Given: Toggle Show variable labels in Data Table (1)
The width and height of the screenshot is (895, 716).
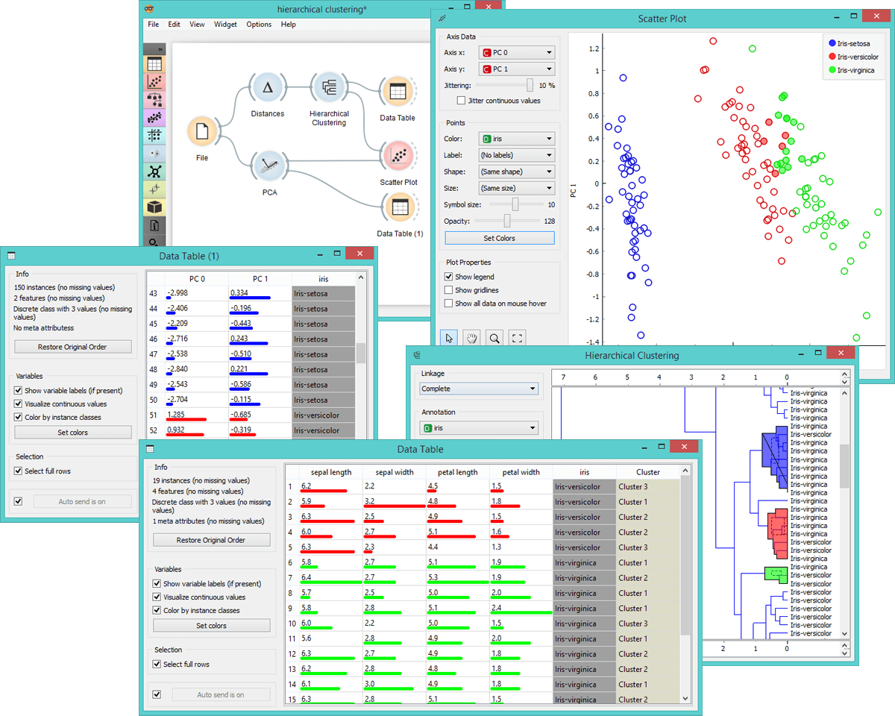Looking at the screenshot, I should coord(18,391).
